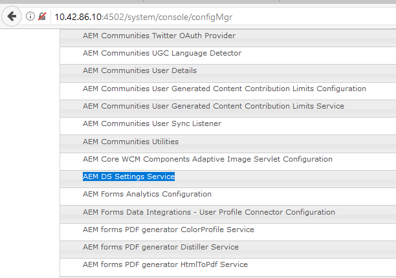
Task: Click PDF generator HtmlToPdf Service
Action: click(165, 264)
